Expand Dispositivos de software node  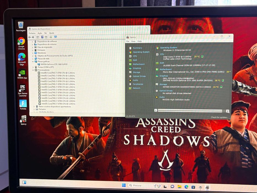pyautogui.click(x=32, y=42)
